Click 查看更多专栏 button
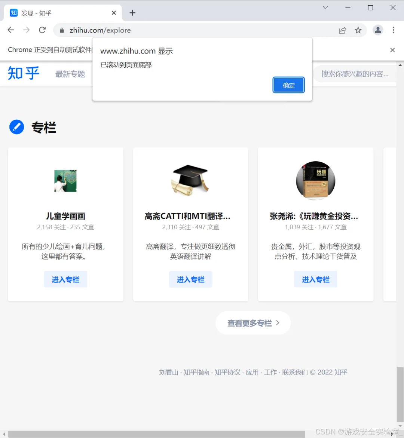This screenshot has height=438, width=404. tap(253, 323)
